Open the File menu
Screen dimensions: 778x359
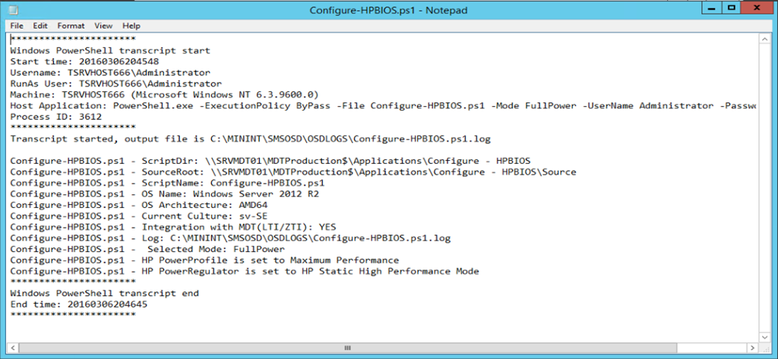point(17,26)
